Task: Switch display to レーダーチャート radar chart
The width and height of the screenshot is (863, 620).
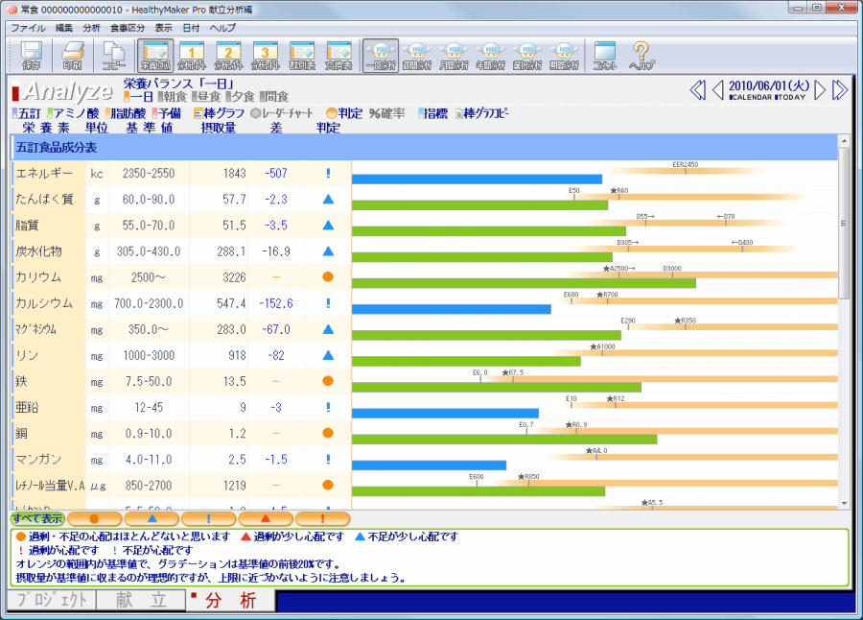Action: (282, 113)
